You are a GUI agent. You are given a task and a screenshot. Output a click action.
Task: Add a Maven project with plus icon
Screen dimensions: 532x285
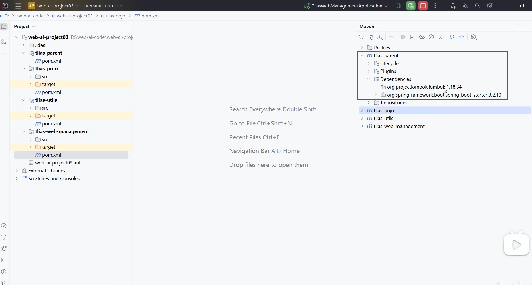coord(391,37)
